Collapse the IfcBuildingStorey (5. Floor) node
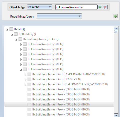 pyautogui.click(x=17, y=40)
